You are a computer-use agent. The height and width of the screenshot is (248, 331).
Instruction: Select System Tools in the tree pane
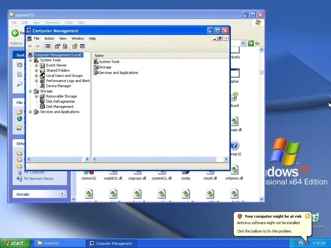tap(50, 60)
